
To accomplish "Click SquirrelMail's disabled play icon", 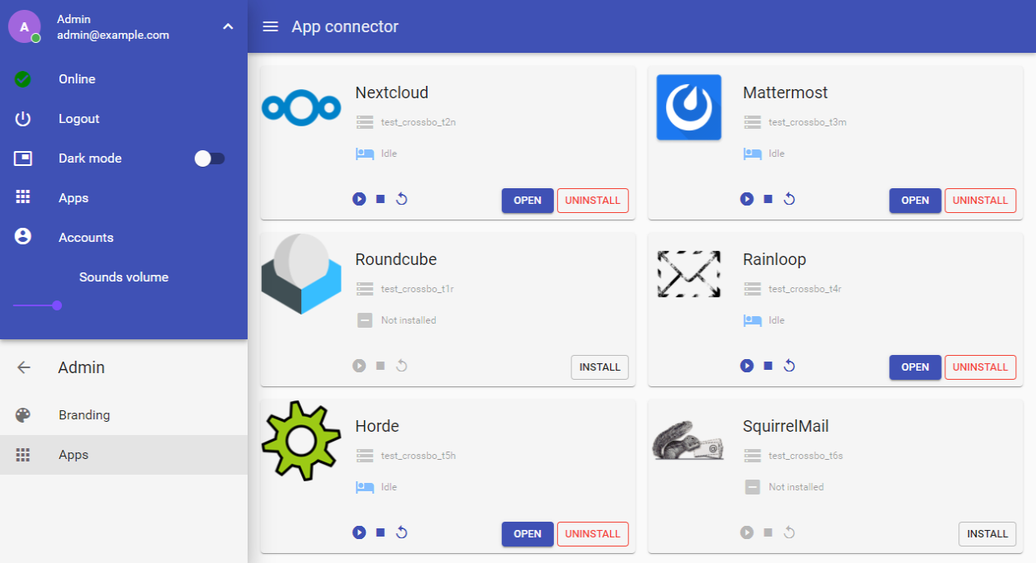I will point(747,532).
